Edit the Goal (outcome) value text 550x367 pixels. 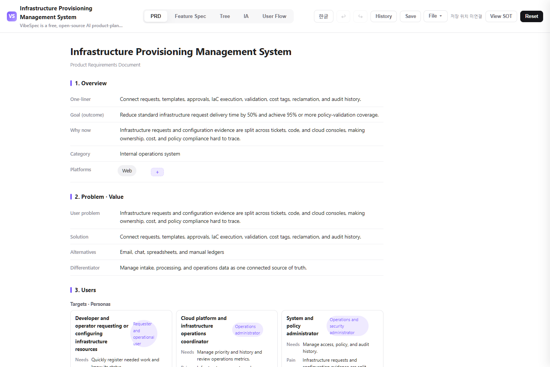click(249, 115)
